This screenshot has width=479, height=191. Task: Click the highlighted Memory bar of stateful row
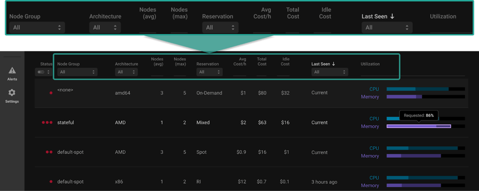tap(419, 126)
